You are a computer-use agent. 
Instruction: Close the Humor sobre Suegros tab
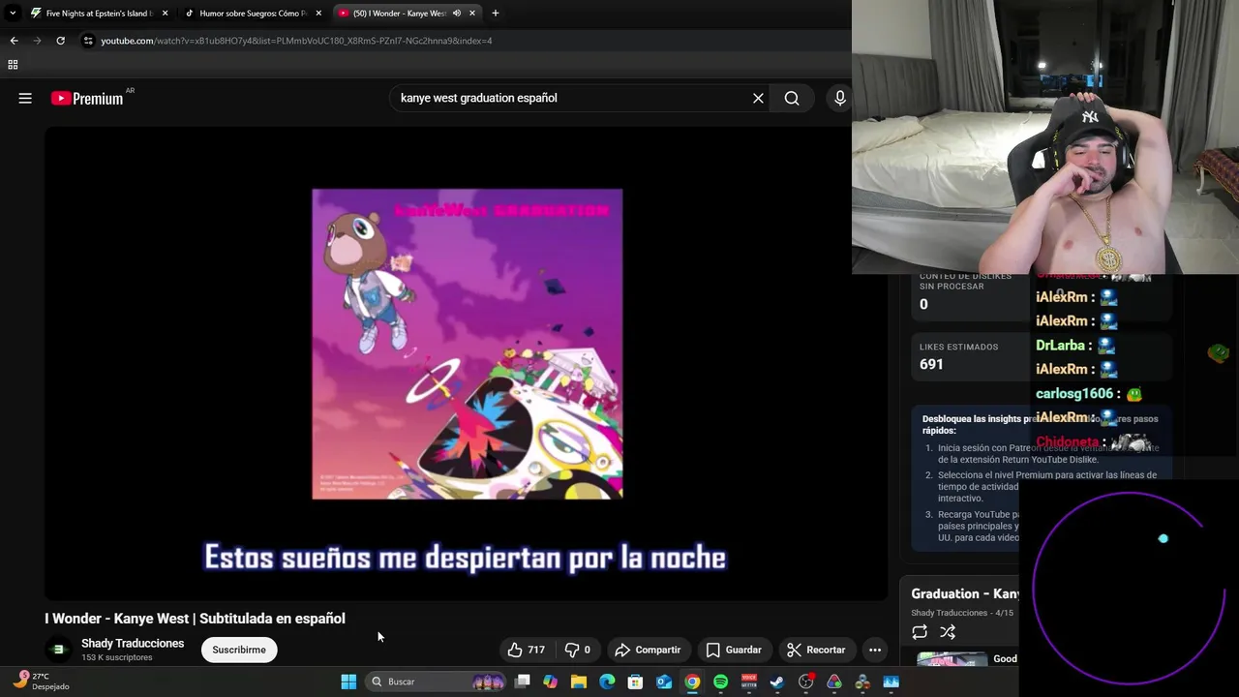click(318, 14)
